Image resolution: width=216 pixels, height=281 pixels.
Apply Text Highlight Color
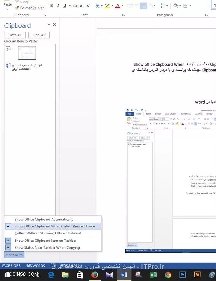(107, 6)
